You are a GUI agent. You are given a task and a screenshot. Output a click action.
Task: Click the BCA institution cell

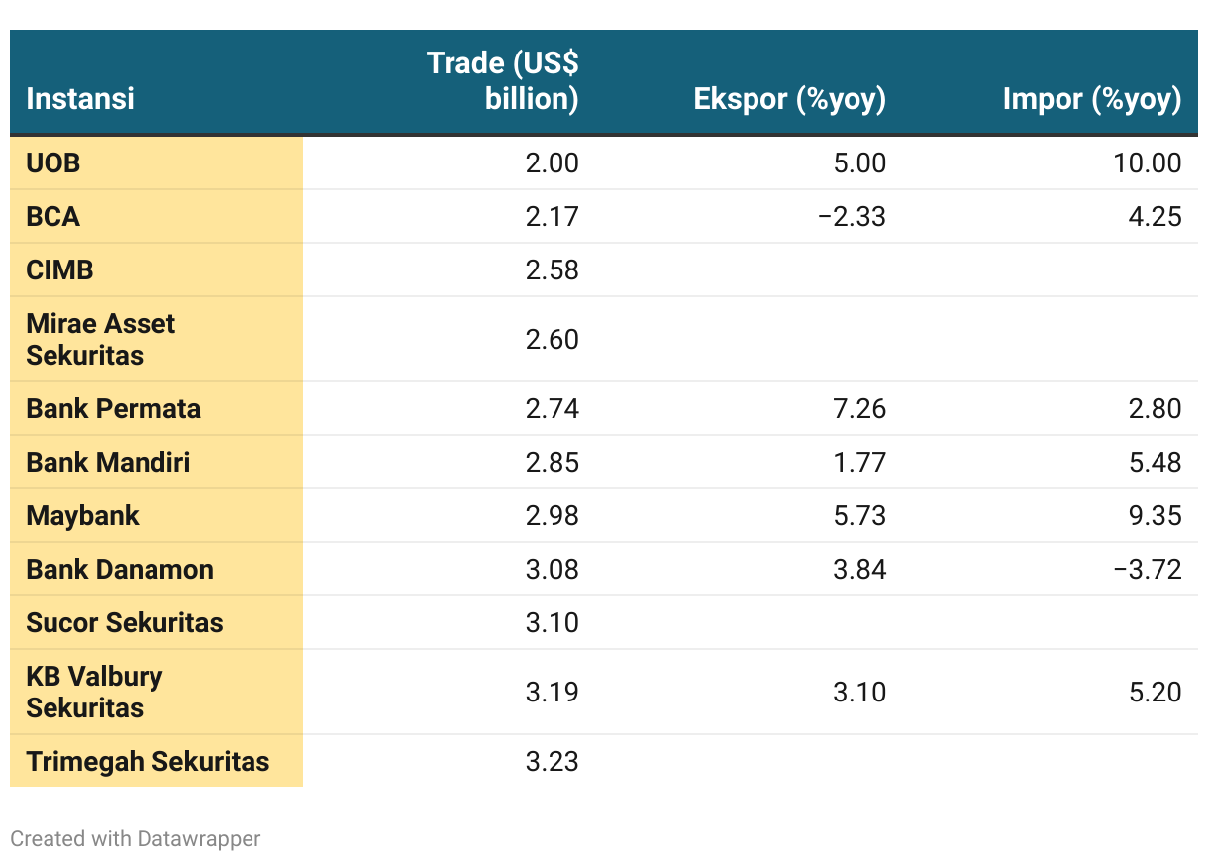click(x=156, y=217)
